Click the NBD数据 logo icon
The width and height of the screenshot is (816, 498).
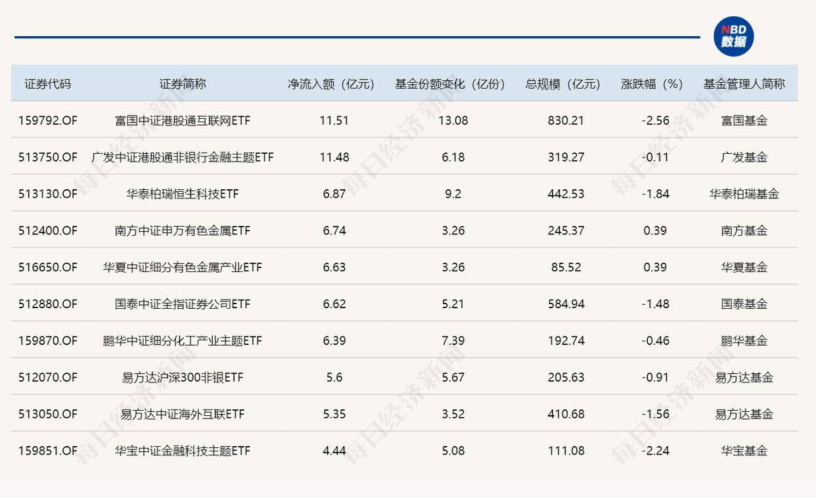[733, 37]
